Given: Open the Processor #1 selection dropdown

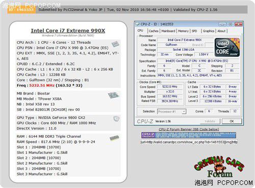Looking at the screenshot, I should point(172,111).
